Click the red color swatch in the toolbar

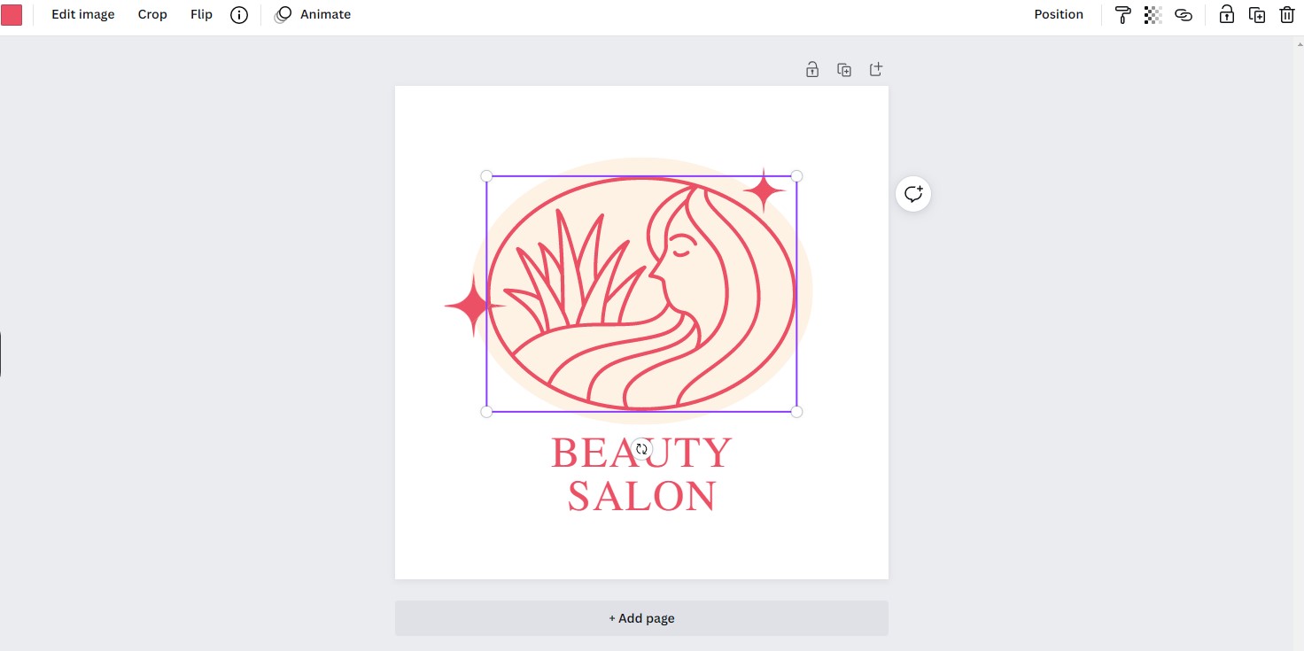12,14
